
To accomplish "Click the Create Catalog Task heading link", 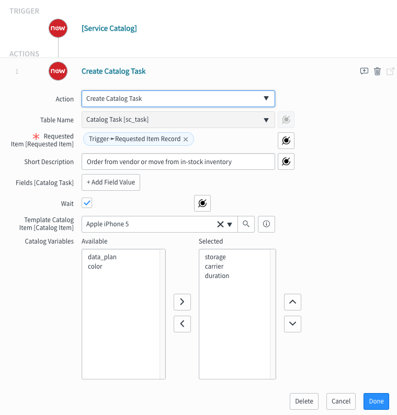I will coord(114,71).
